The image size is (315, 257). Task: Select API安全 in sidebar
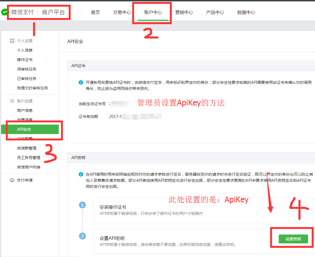click(30, 129)
